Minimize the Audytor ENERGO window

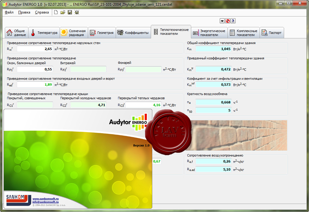pyautogui.click(x=281, y=3)
